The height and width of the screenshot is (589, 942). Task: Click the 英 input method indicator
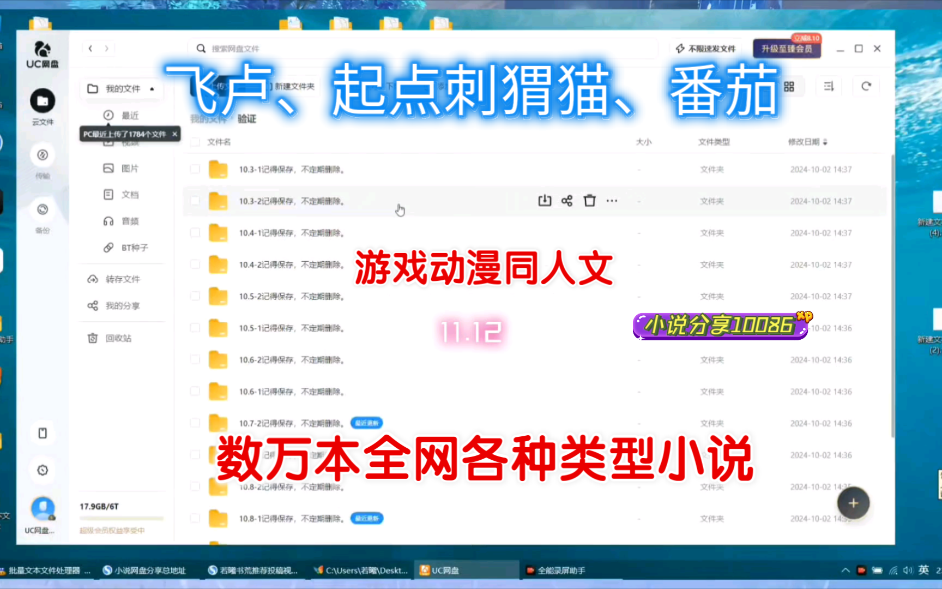click(923, 570)
